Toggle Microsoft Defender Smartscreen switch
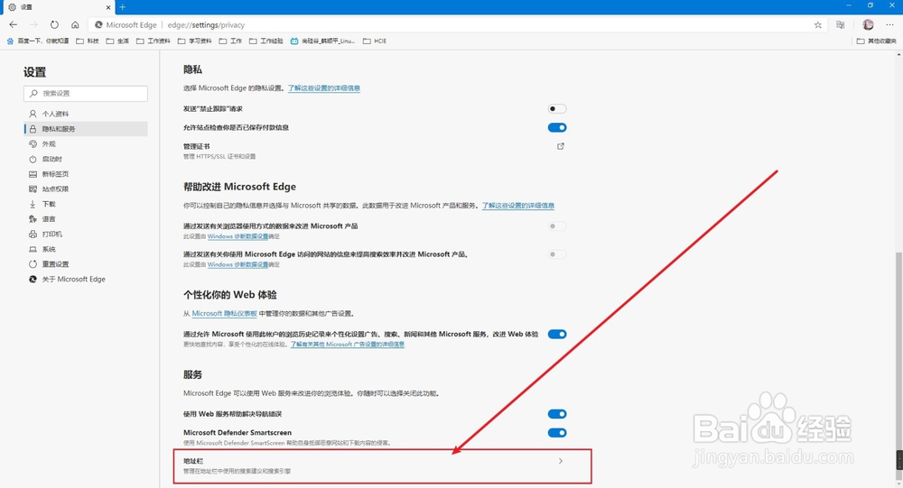The height and width of the screenshot is (488, 903). pyautogui.click(x=557, y=433)
